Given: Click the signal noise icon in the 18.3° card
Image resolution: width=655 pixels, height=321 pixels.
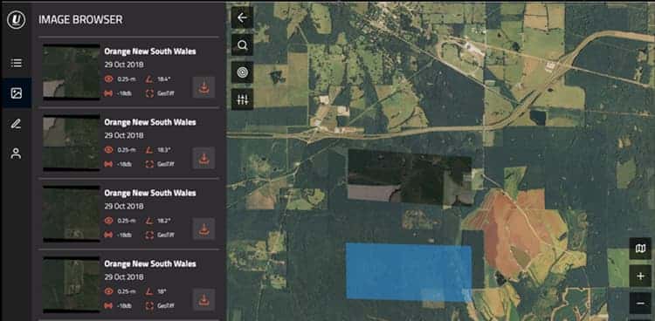Looking at the screenshot, I should click(108, 164).
